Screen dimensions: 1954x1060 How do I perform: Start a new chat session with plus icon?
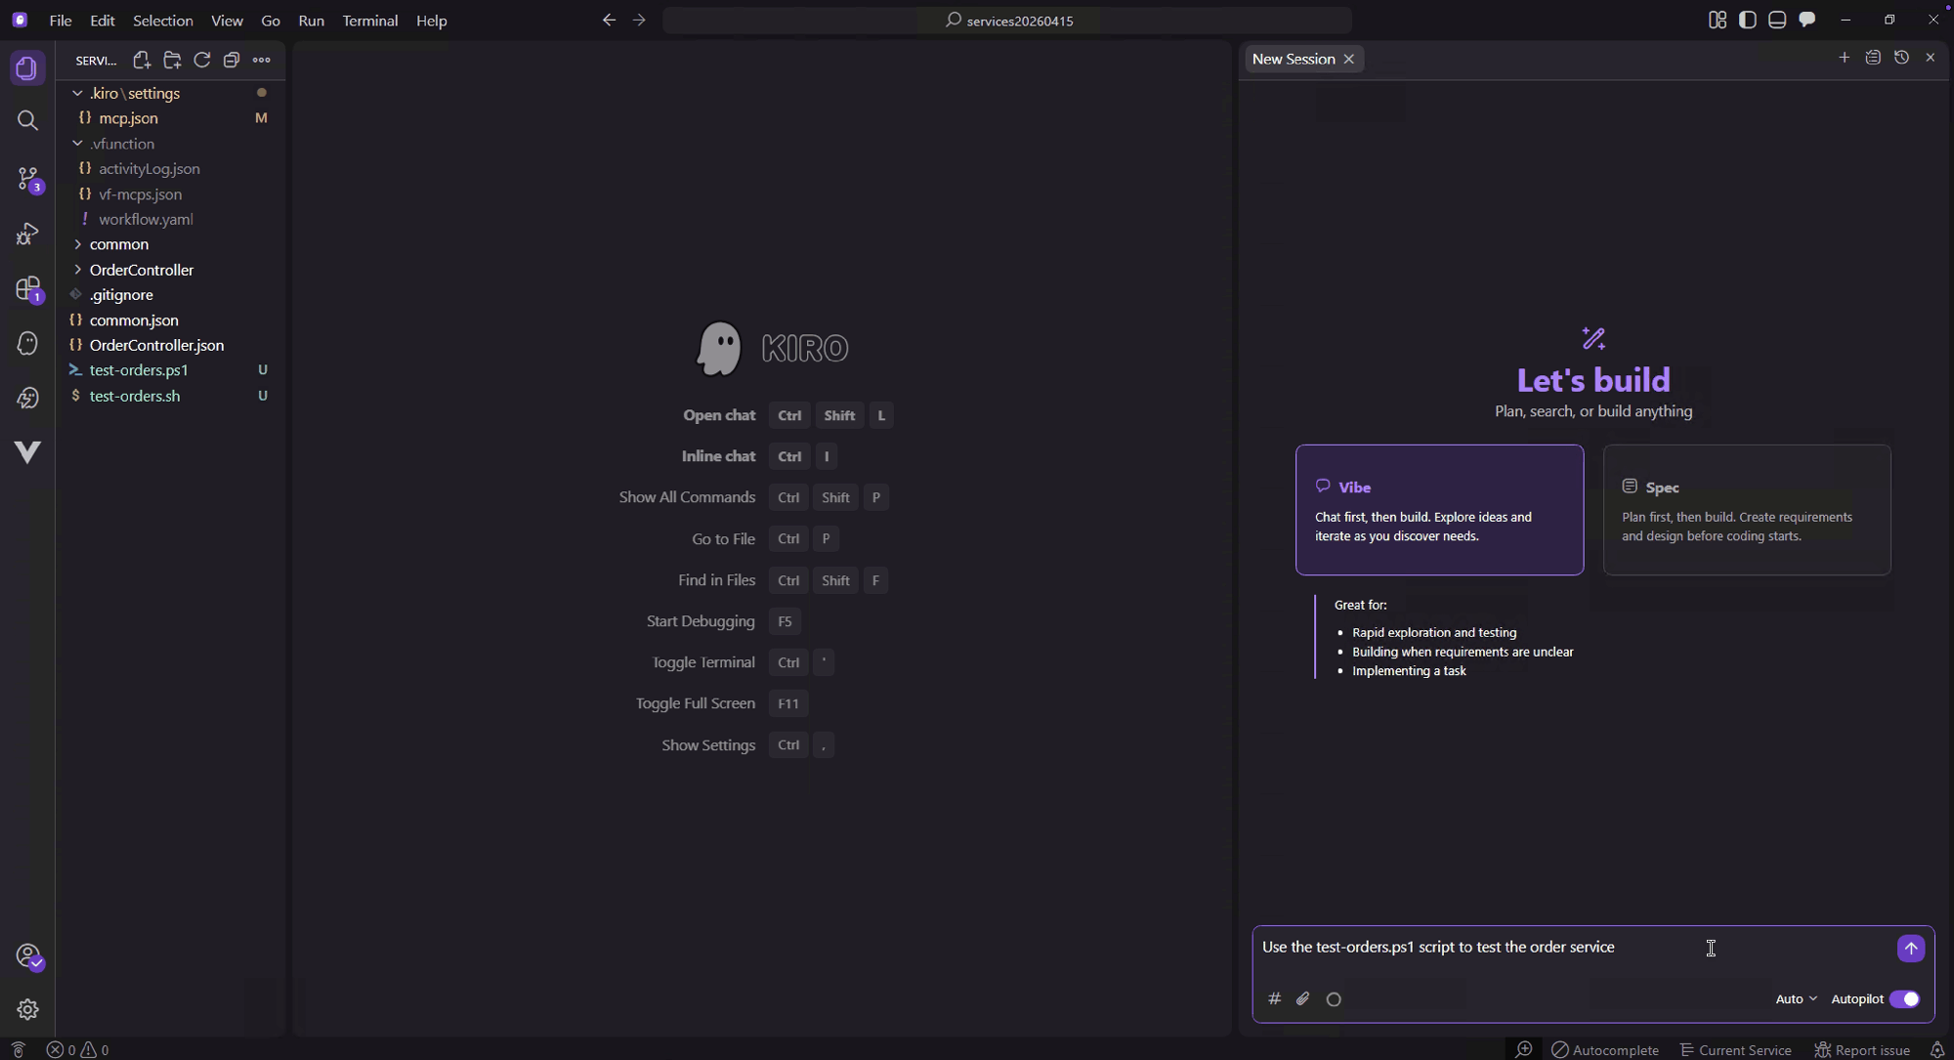[x=1844, y=58]
